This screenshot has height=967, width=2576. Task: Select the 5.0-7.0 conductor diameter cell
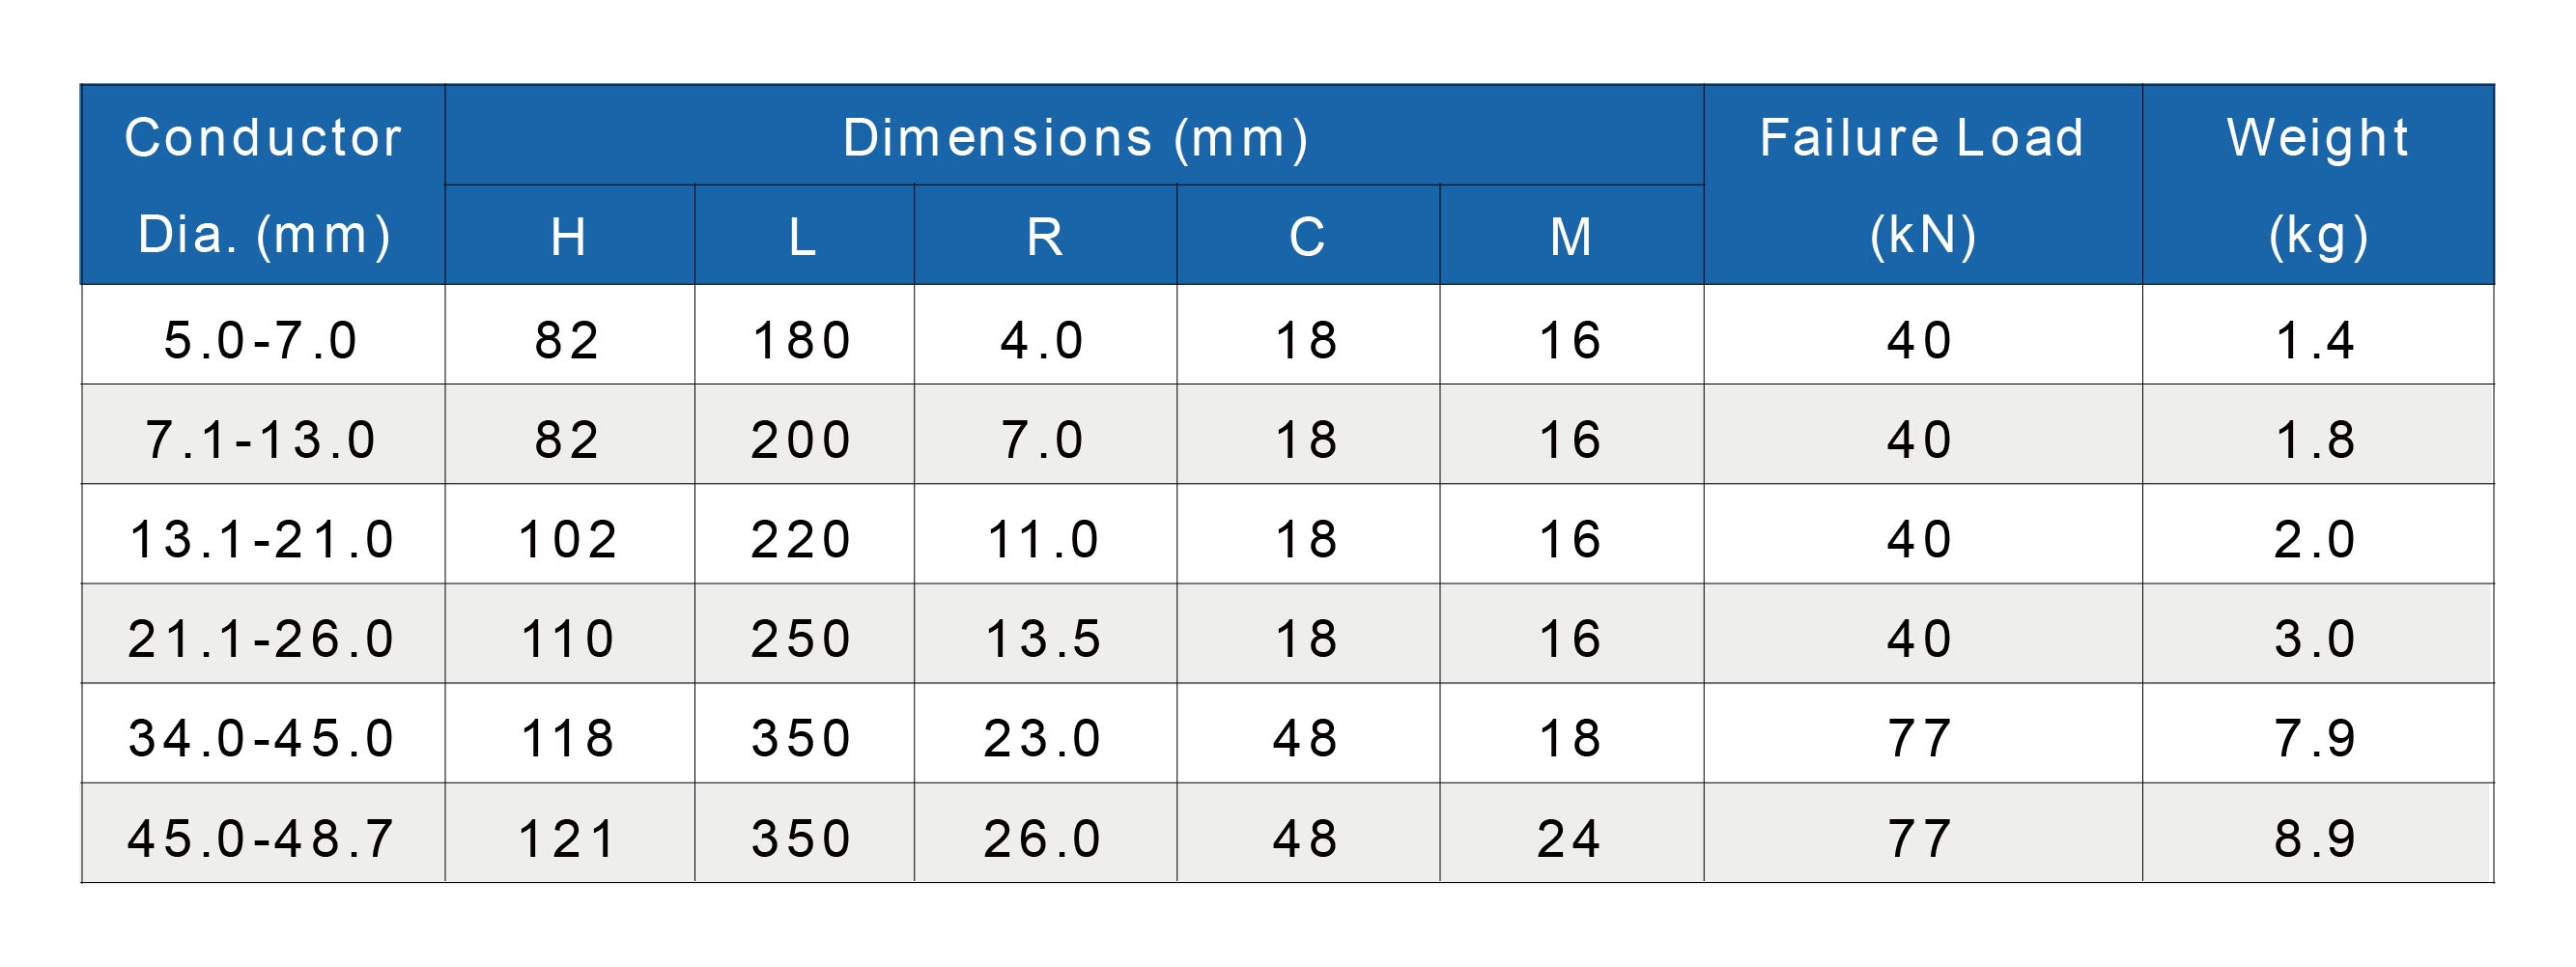[x=261, y=340]
